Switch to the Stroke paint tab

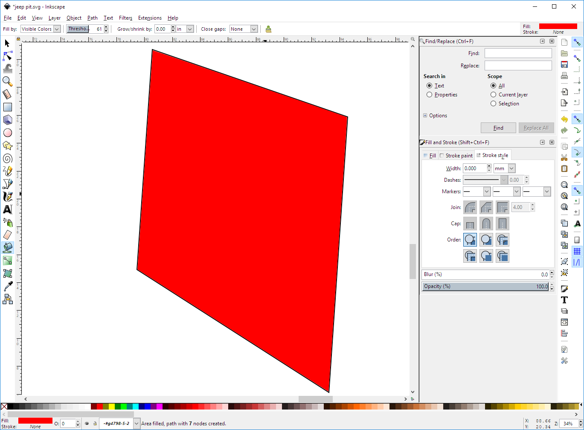[x=456, y=156]
